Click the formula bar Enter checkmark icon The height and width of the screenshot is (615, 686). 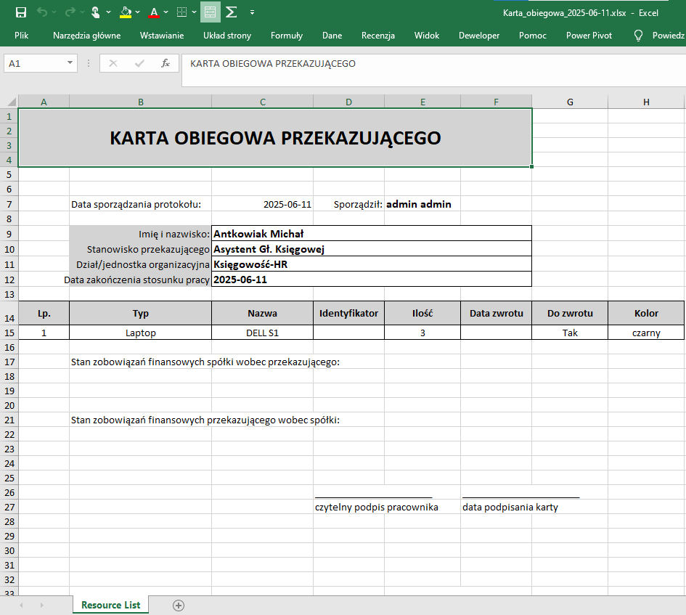tap(139, 63)
